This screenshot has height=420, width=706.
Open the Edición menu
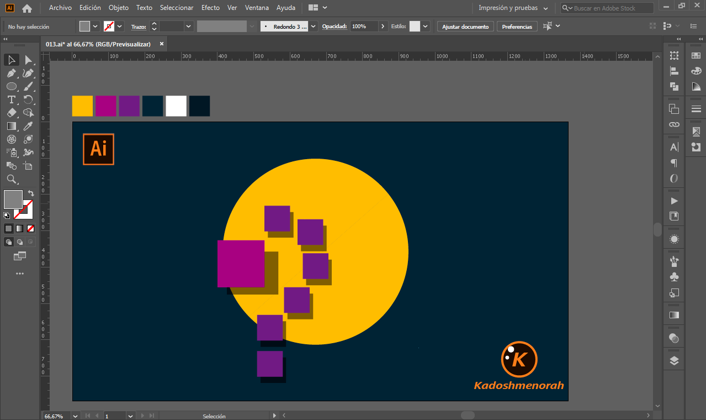(x=90, y=8)
